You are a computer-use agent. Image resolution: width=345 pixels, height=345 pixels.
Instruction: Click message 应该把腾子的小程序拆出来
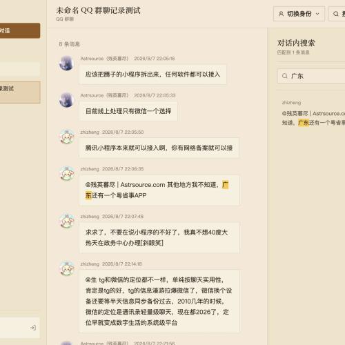(x=152, y=75)
